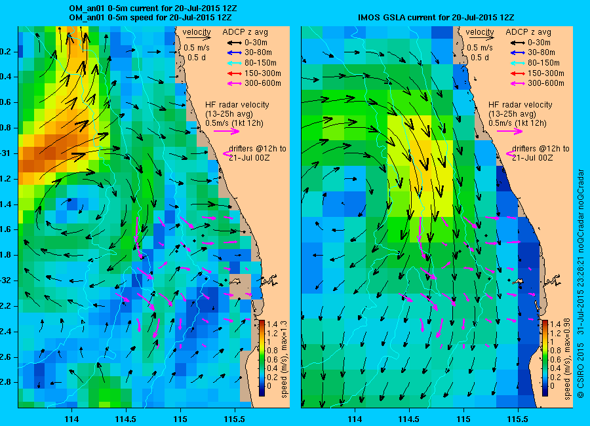This screenshot has height=426, width=590.
Task: Click the '0.5 d' scale text, OM_an01 panel
Action: [x=196, y=58]
